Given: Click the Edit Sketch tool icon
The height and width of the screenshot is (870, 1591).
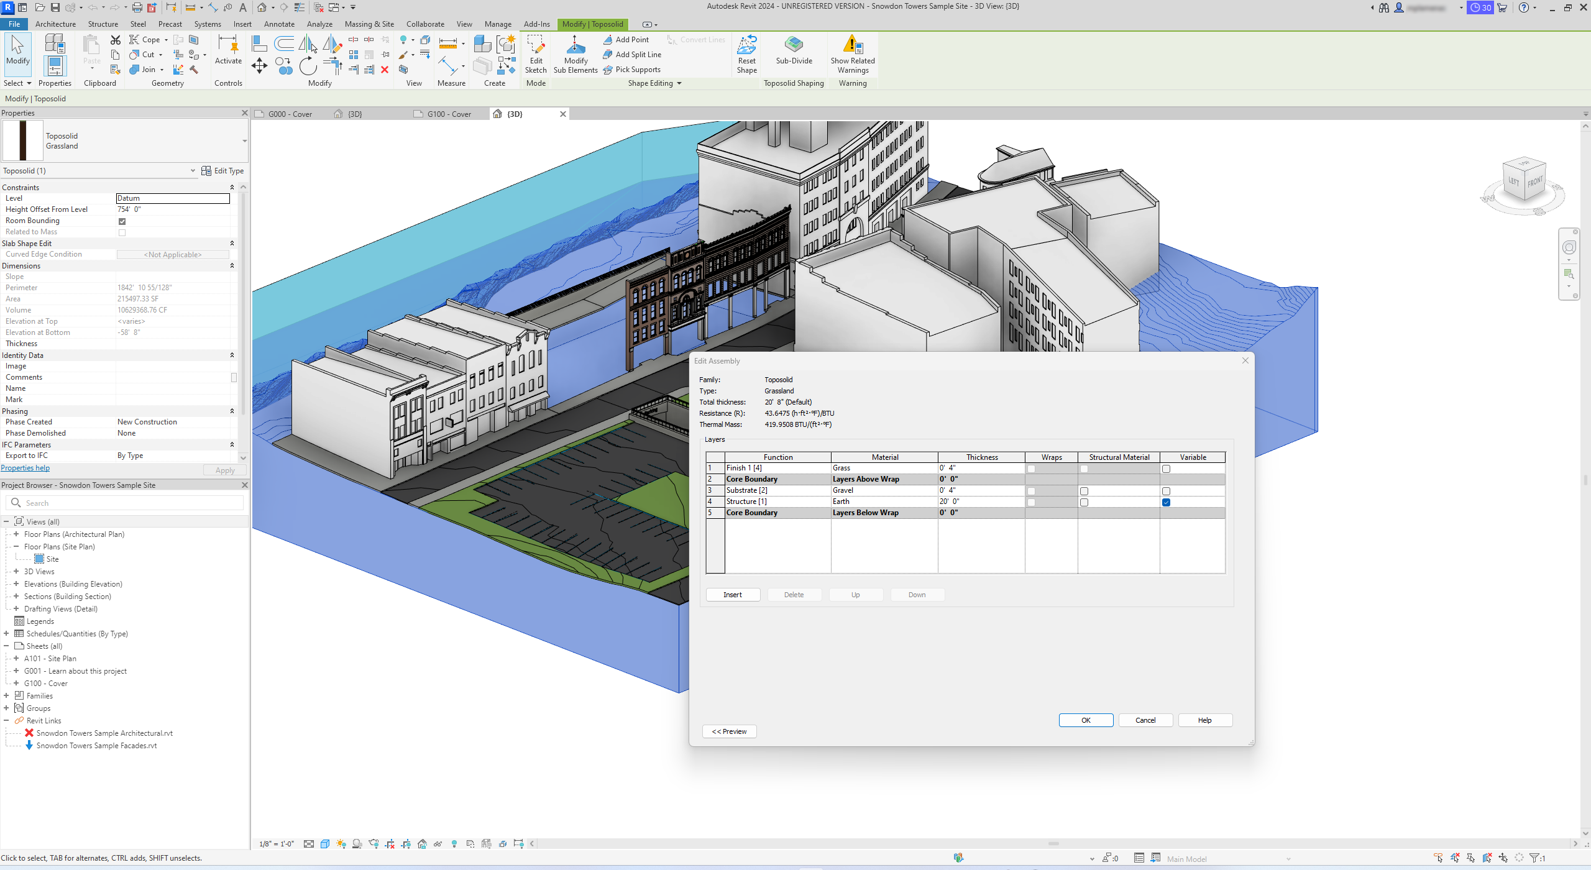Looking at the screenshot, I should click(535, 45).
